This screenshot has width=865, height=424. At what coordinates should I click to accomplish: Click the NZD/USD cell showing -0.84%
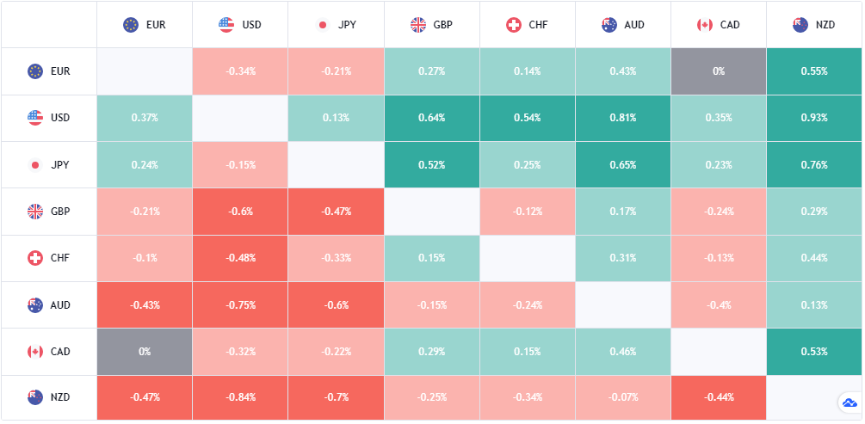point(240,397)
